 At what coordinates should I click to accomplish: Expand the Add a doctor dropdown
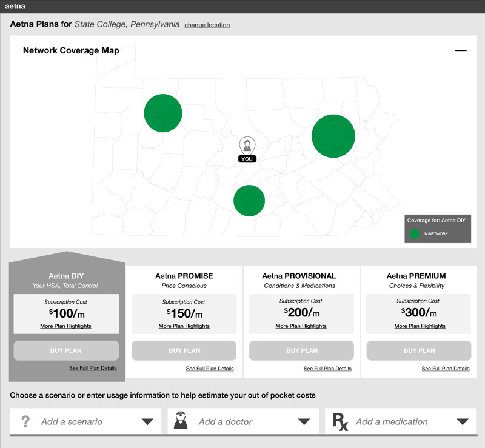pyautogui.click(x=303, y=421)
